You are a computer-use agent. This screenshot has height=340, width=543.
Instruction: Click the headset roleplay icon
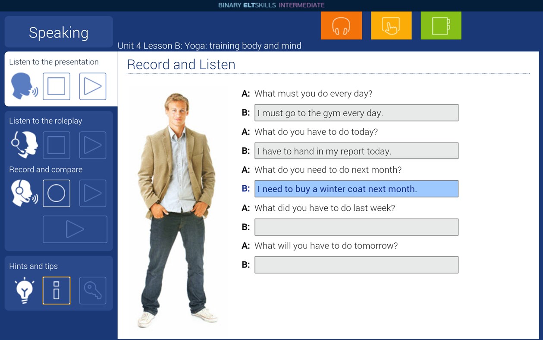click(x=24, y=145)
